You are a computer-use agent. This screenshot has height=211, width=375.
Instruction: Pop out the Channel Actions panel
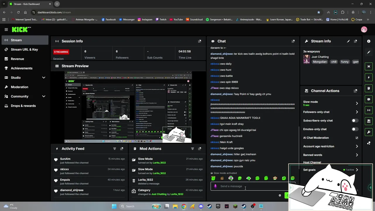(355, 91)
